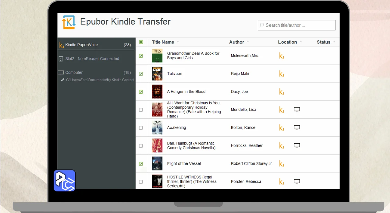Click the Grandmother Dear book cover thumbnail
The height and width of the screenshot is (213, 390).
(157, 56)
